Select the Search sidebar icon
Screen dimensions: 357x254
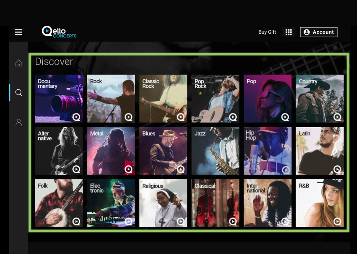click(x=19, y=93)
